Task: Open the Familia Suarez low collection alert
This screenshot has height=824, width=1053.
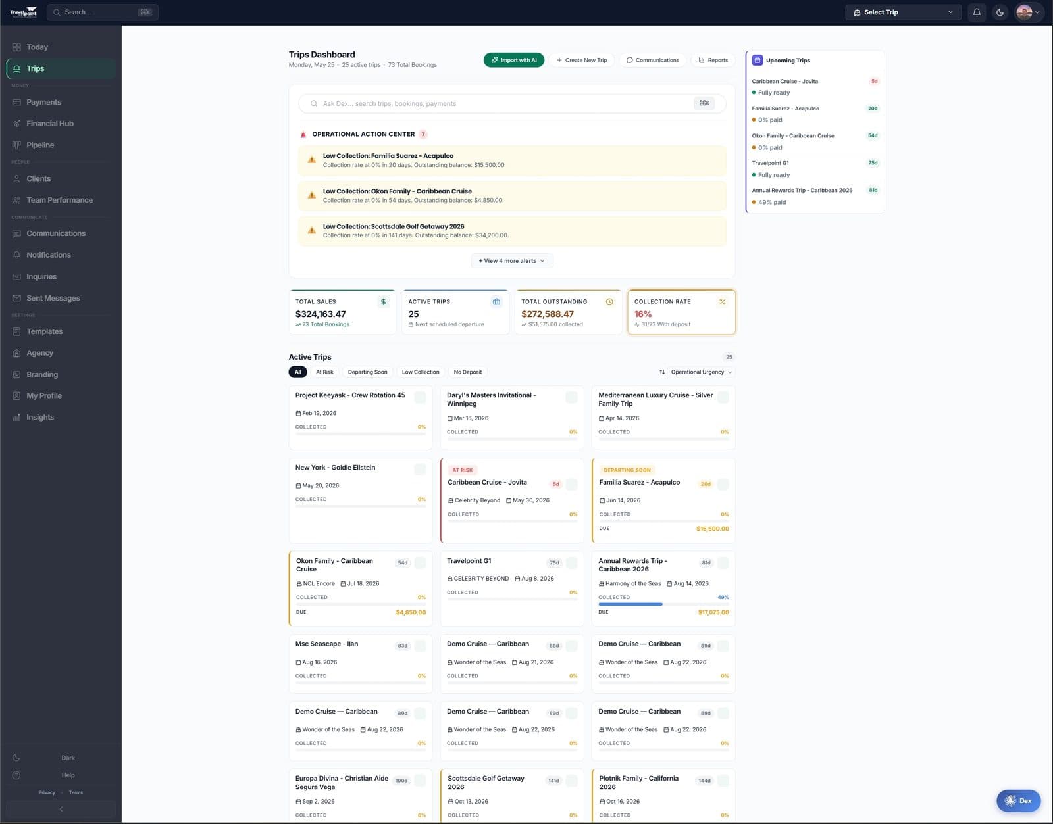Action: pyautogui.click(x=512, y=160)
